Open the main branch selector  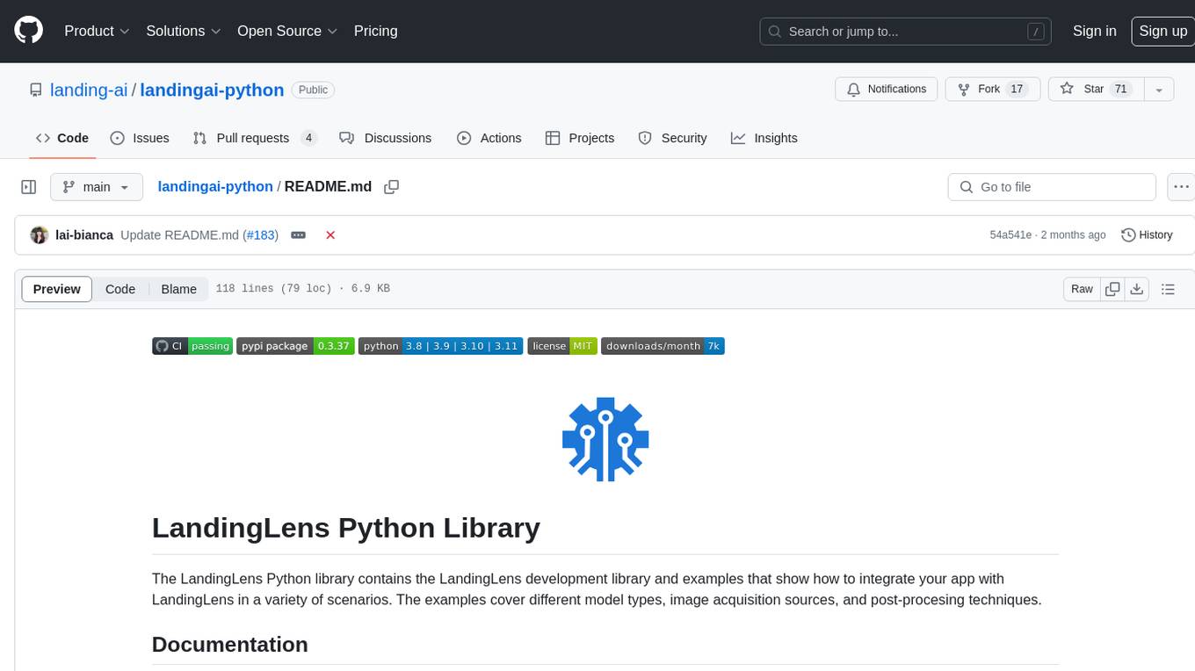click(97, 187)
